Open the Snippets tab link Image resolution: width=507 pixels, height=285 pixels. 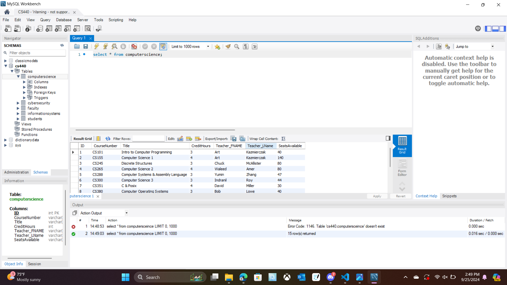click(x=449, y=196)
